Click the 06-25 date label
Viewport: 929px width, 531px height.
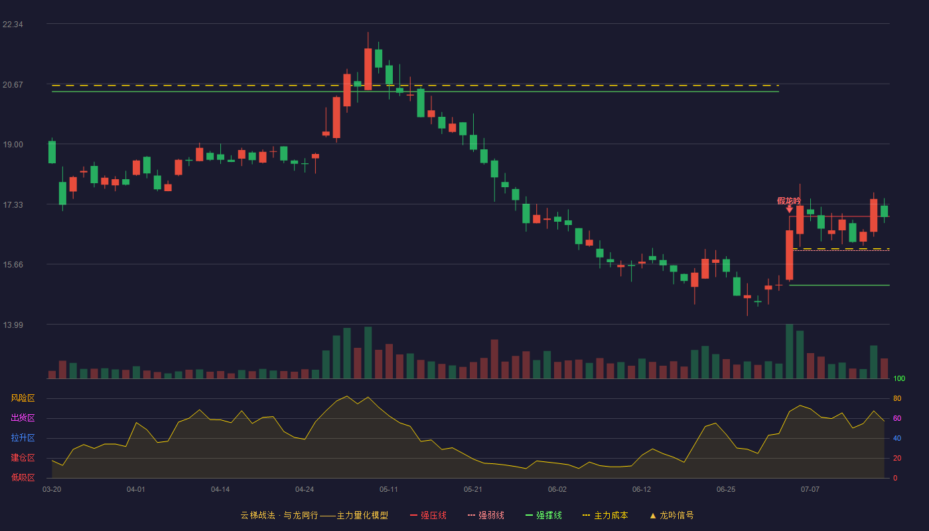point(726,489)
